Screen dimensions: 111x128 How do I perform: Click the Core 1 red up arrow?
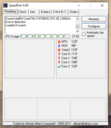click(59, 58)
